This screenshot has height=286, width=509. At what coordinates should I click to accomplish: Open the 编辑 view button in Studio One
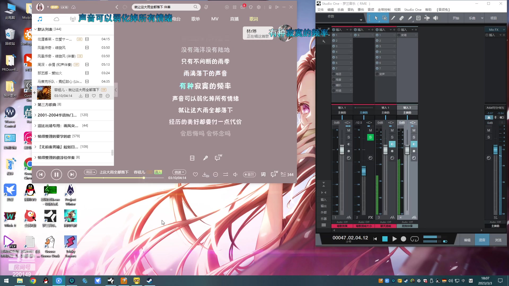(x=467, y=240)
